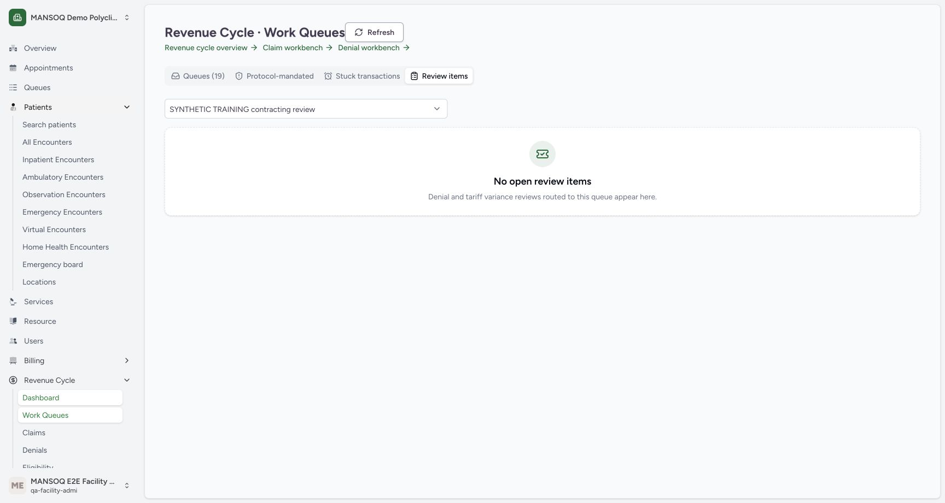Click the Services icon in sidebar

[x=13, y=301]
